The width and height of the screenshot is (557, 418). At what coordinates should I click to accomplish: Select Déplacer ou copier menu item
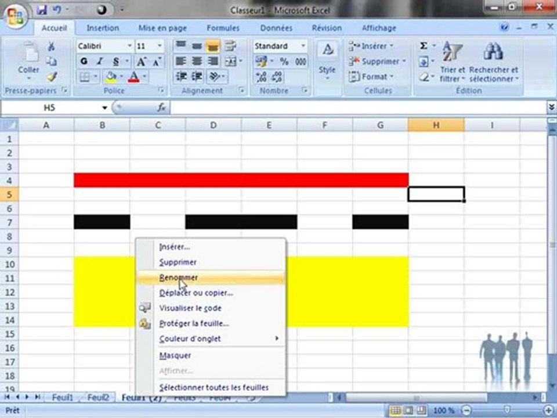point(210,293)
